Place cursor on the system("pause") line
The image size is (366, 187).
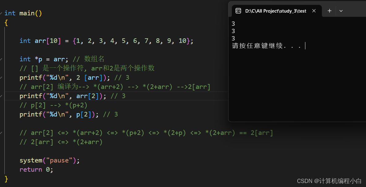pos(49,160)
